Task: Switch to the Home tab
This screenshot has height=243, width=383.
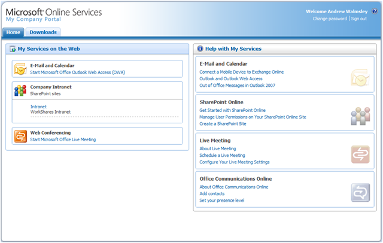Action: point(13,32)
